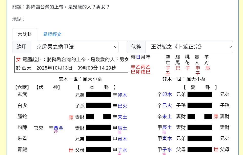Click the hexagram name 巽木一世：風天小畜
243x155 pixels.
tap(80, 79)
